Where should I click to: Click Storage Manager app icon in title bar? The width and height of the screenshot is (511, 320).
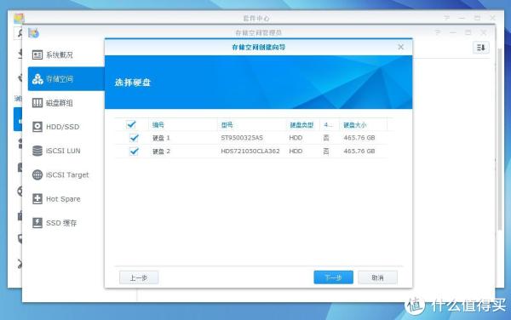pos(33,33)
